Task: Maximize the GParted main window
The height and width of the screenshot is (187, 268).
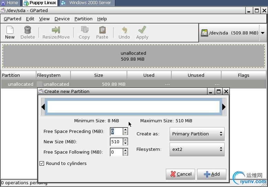Action: [x=257, y=11]
